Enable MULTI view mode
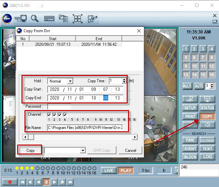This screenshot has width=219, height=187. pos(187,86)
